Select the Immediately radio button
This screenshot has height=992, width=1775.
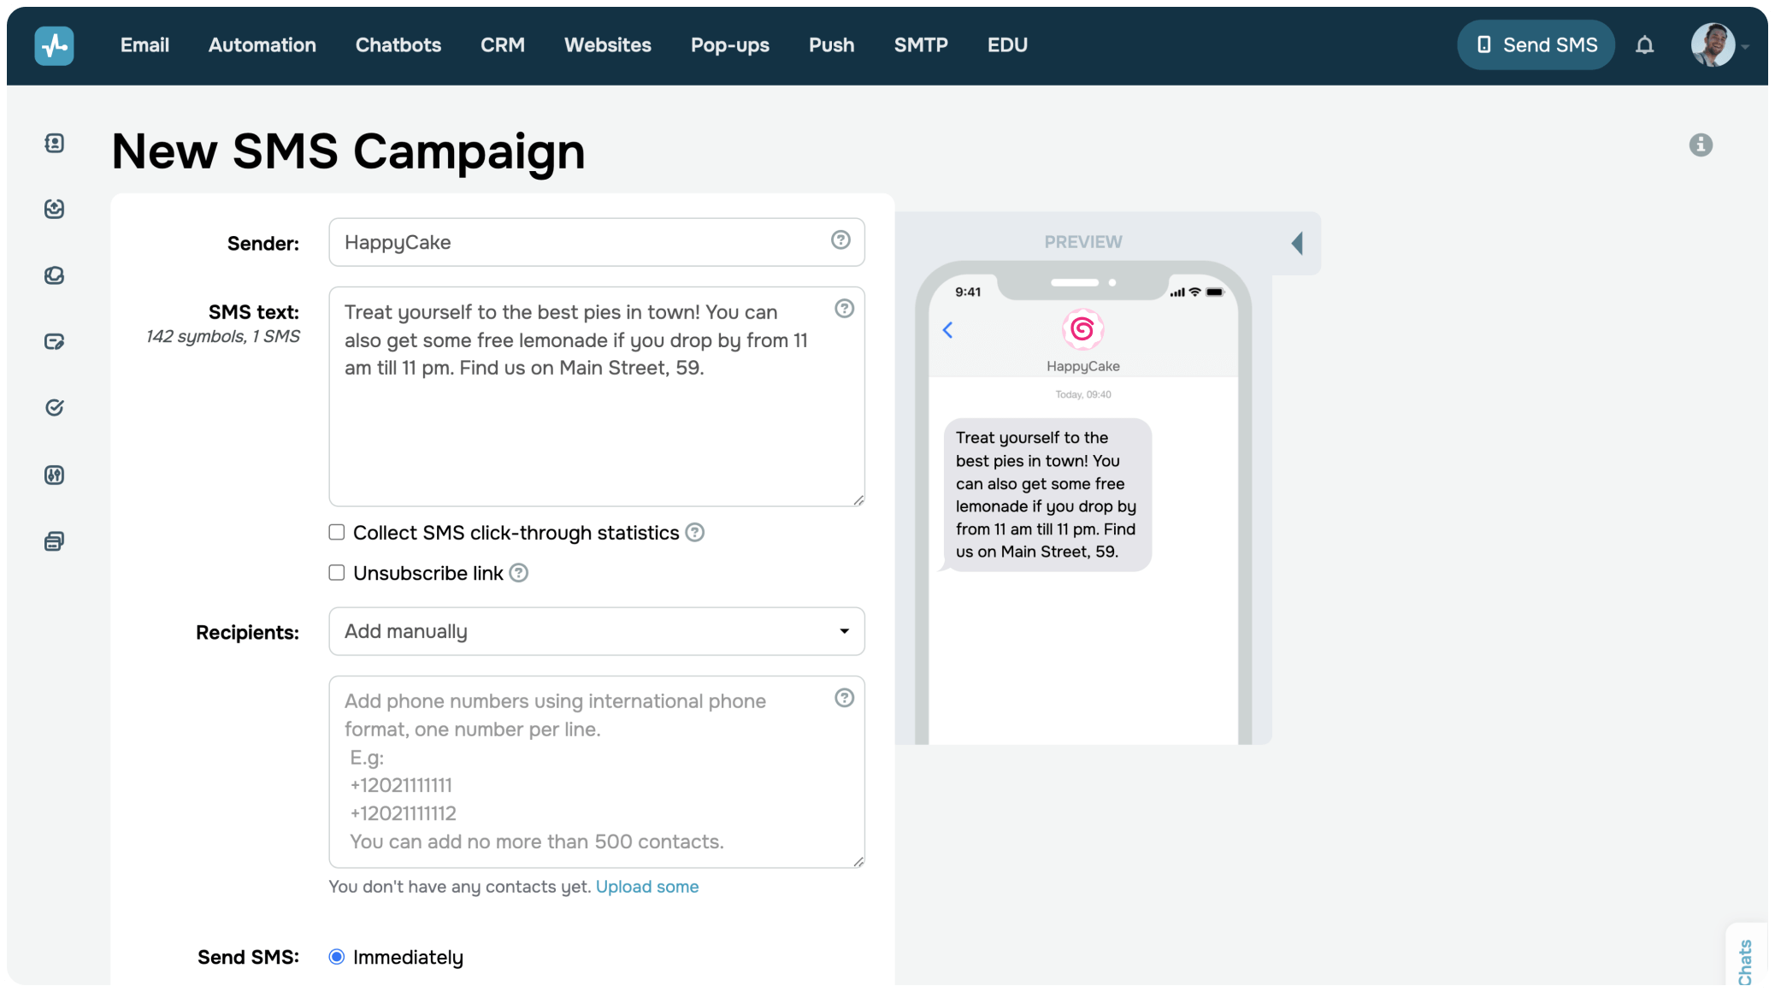coord(337,957)
